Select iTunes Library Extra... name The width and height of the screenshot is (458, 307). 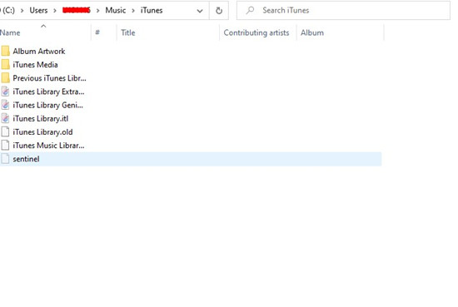(x=48, y=92)
